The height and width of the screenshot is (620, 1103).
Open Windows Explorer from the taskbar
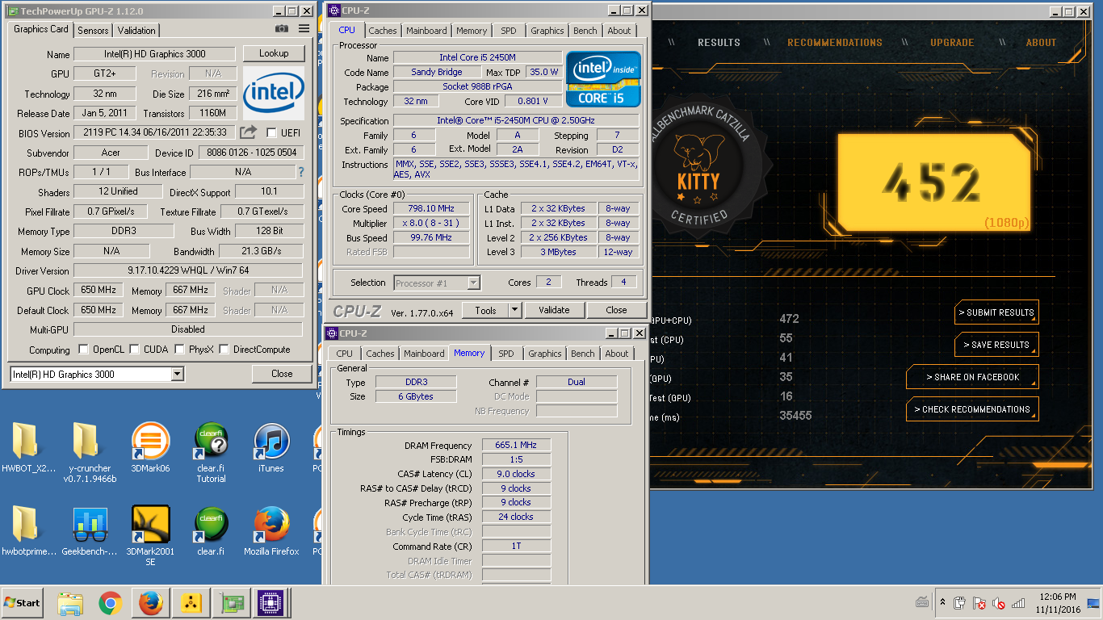tap(70, 603)
